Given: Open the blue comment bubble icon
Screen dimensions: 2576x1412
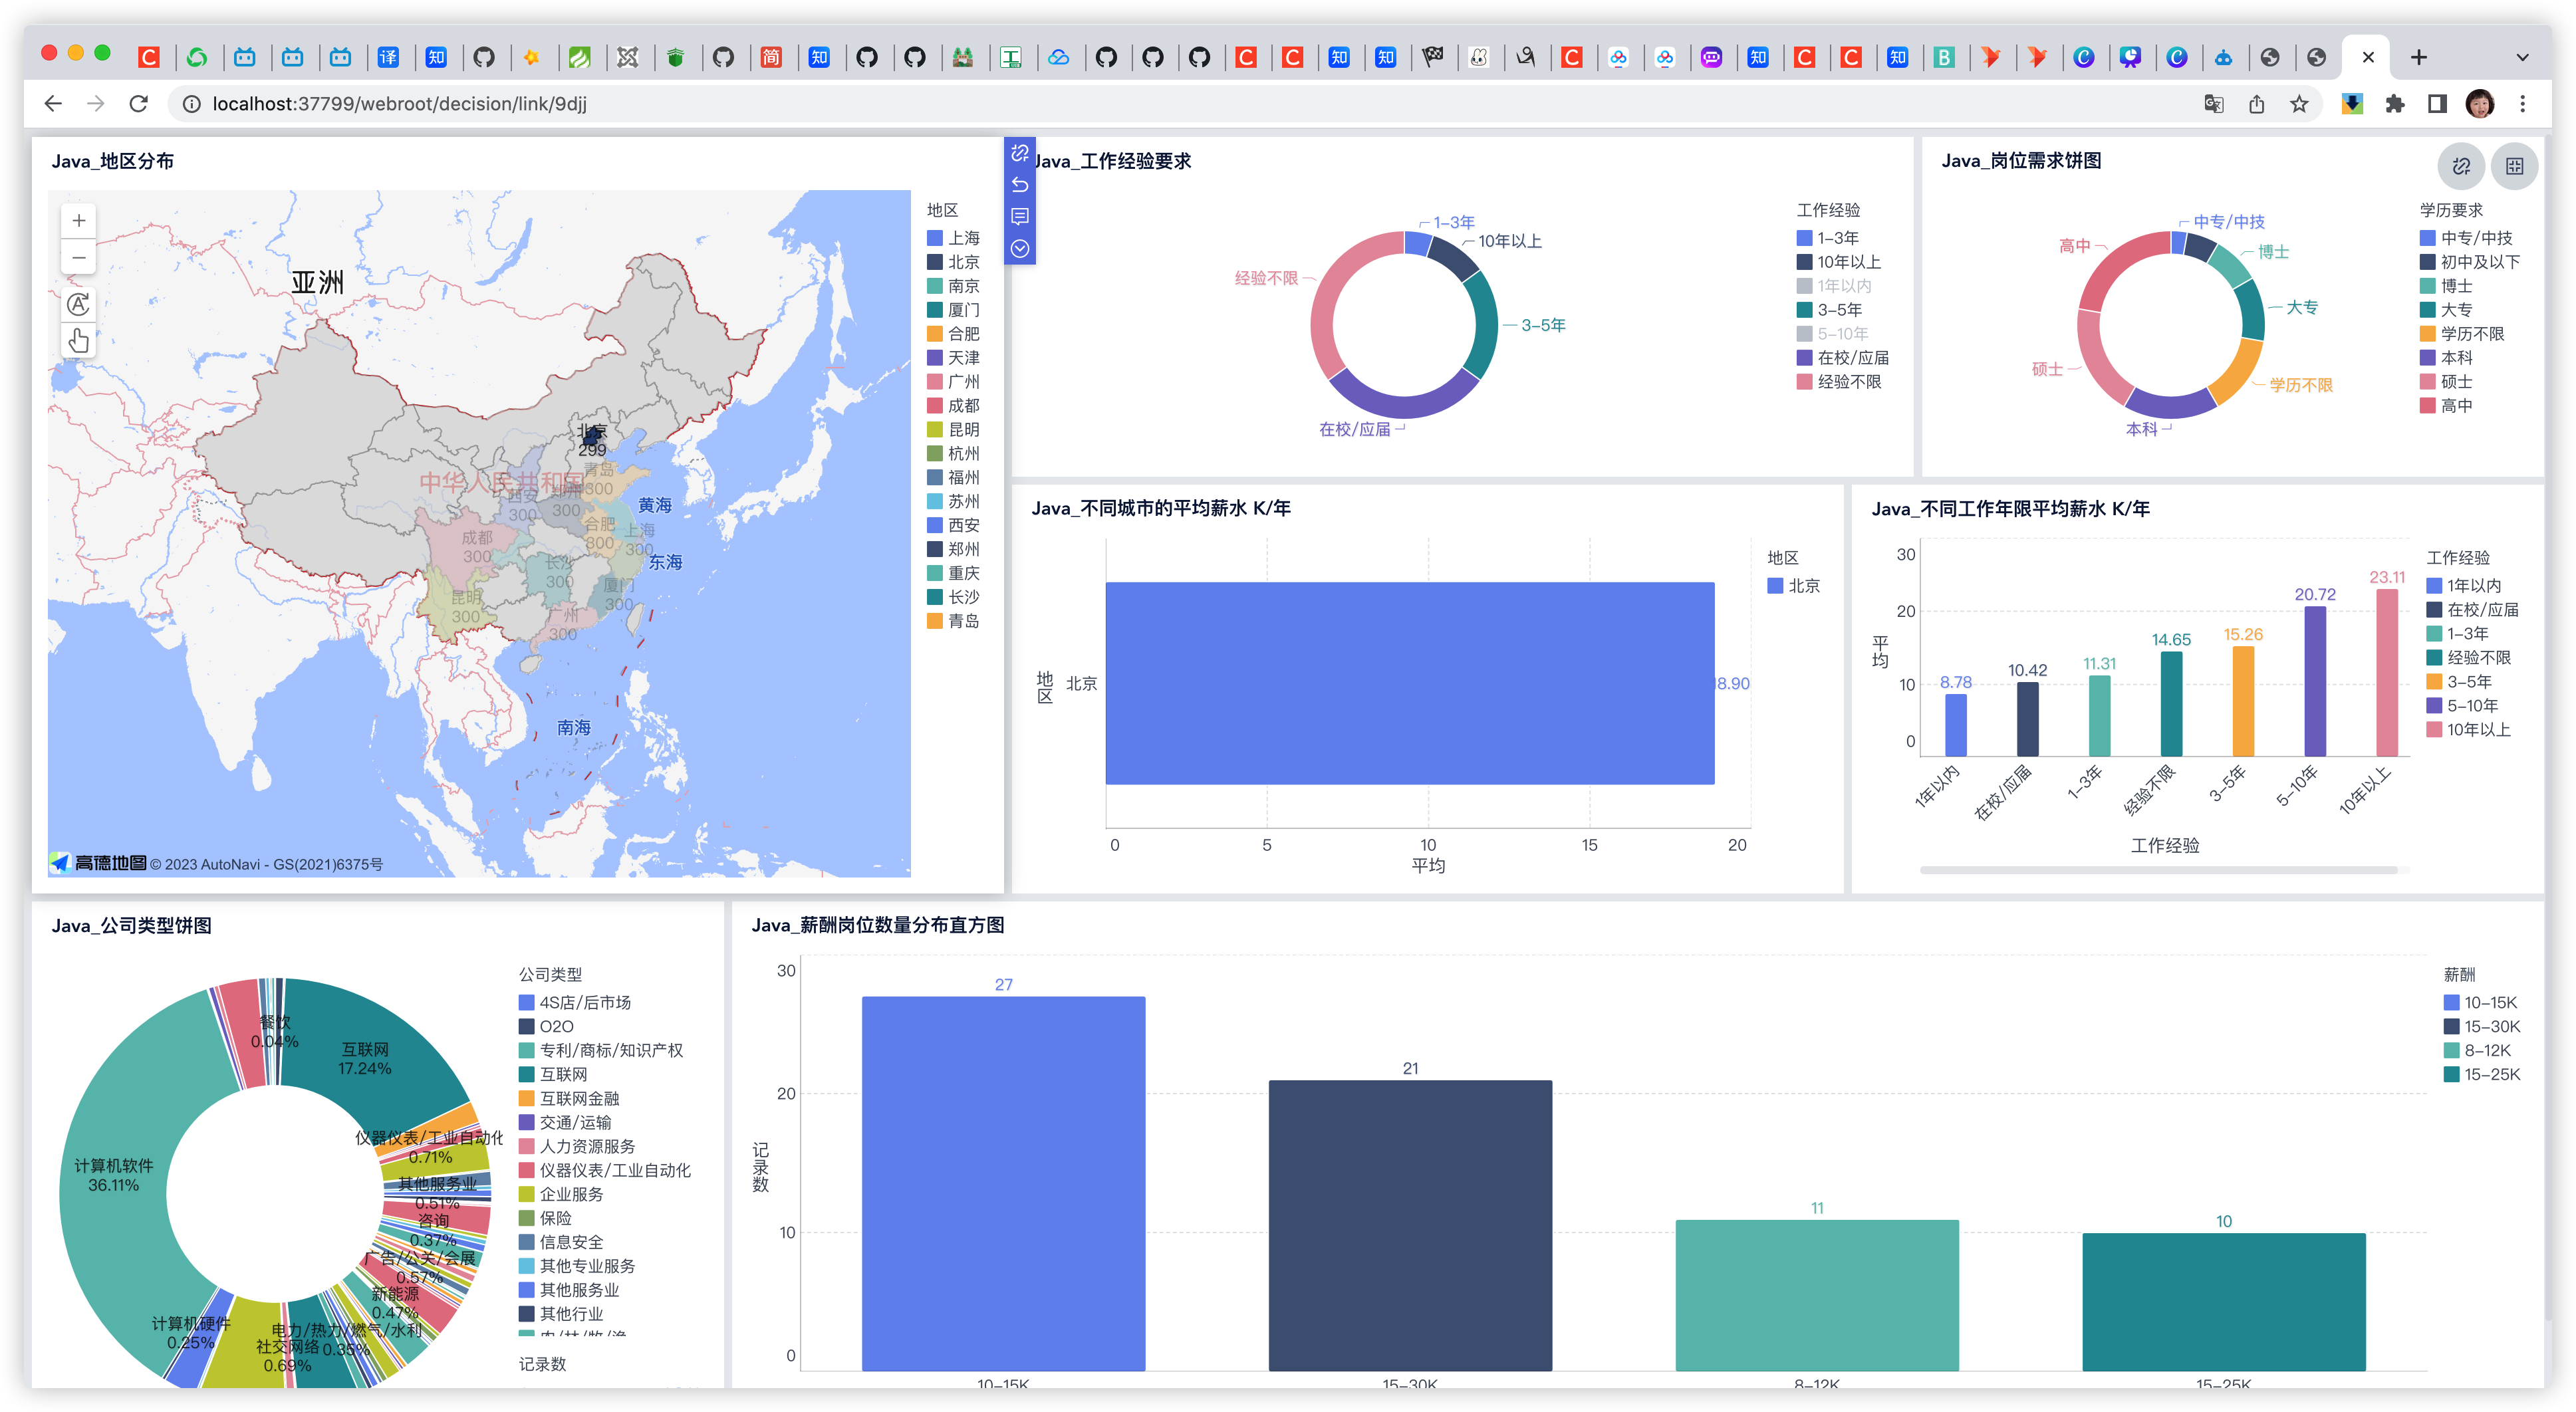Looking at the screenshot, I should tap(1019, 217).
